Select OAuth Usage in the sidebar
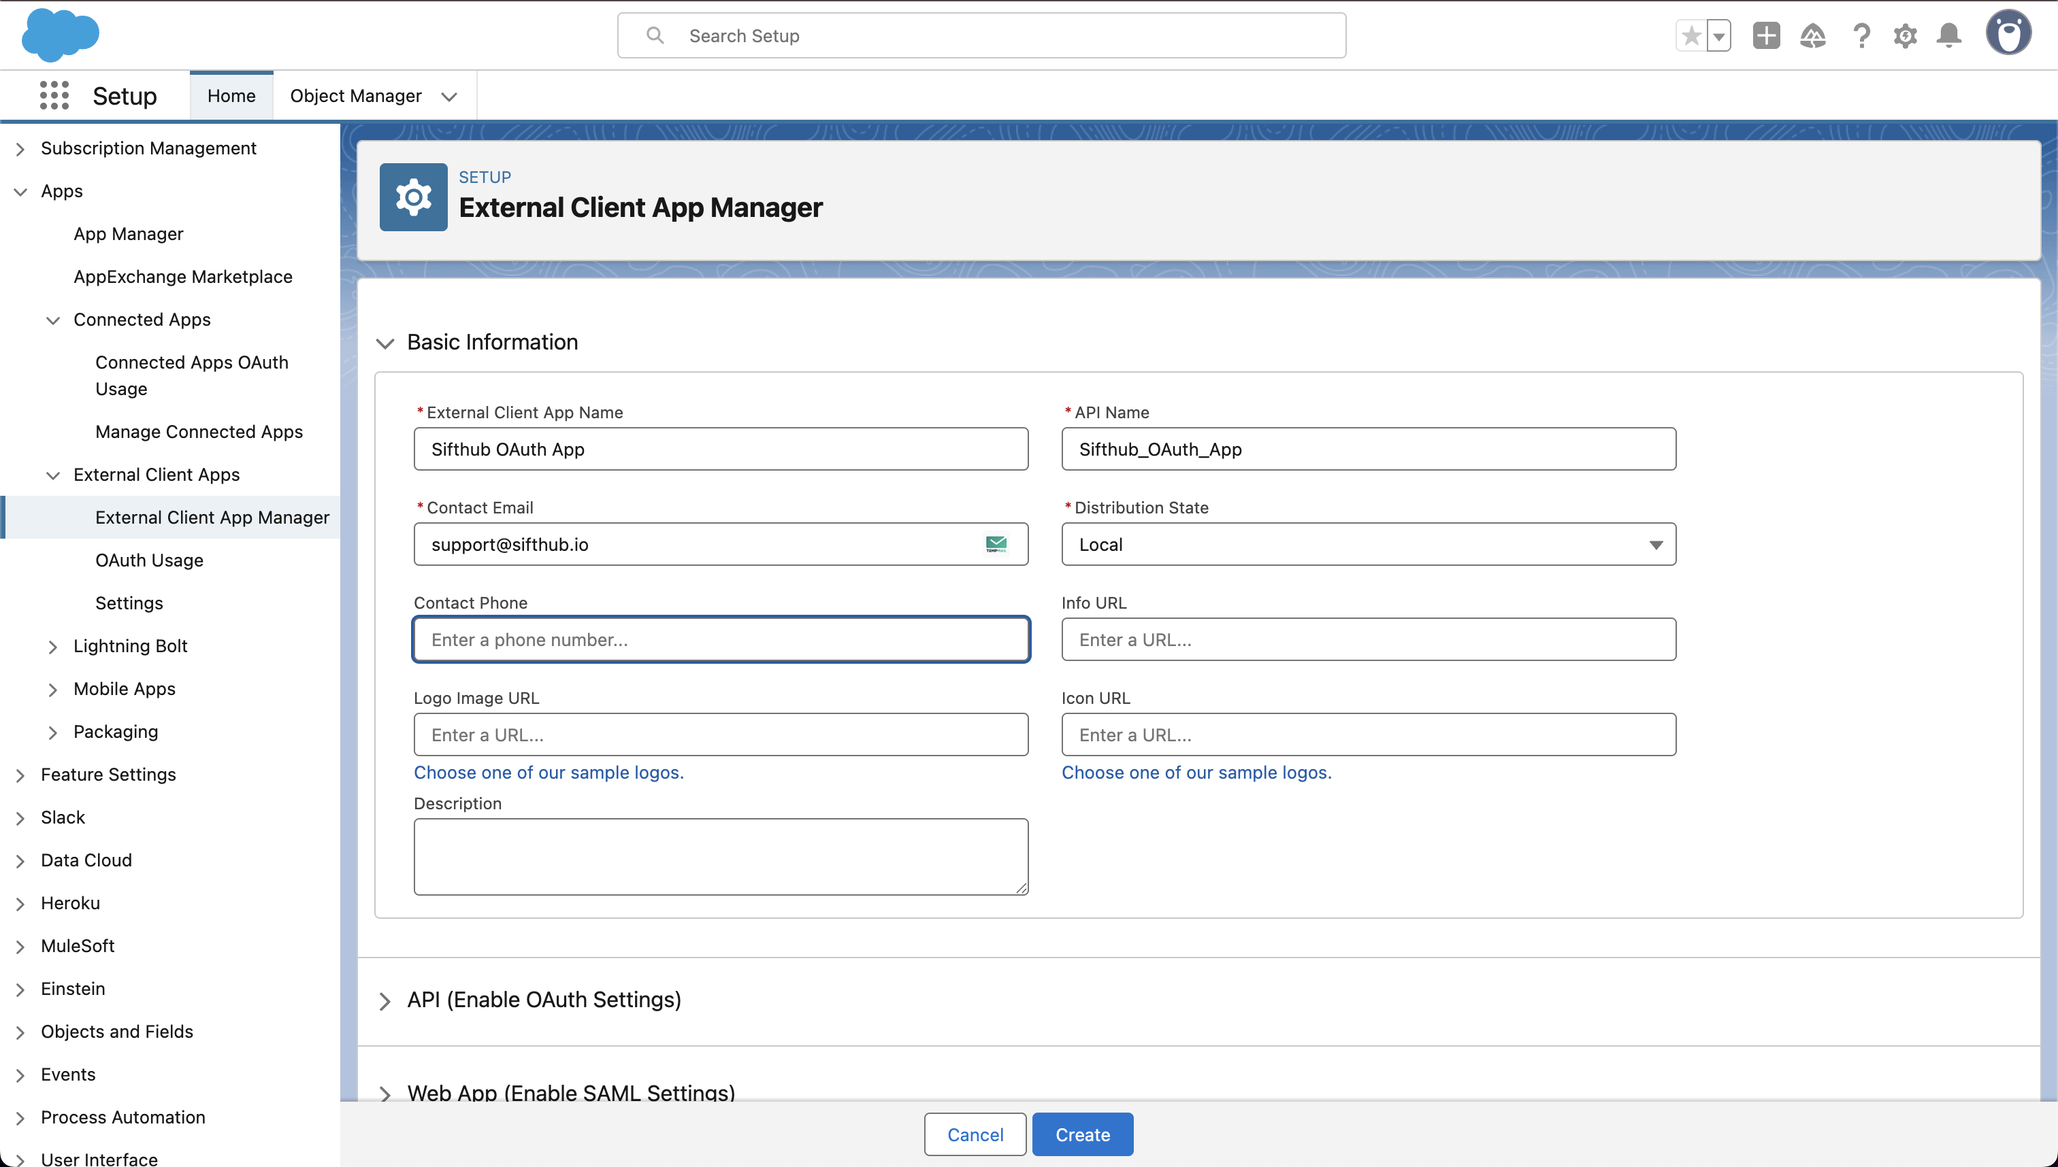 [x=149, y=560]
